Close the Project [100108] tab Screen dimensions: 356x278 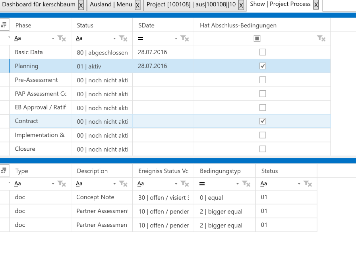(241, 5)
